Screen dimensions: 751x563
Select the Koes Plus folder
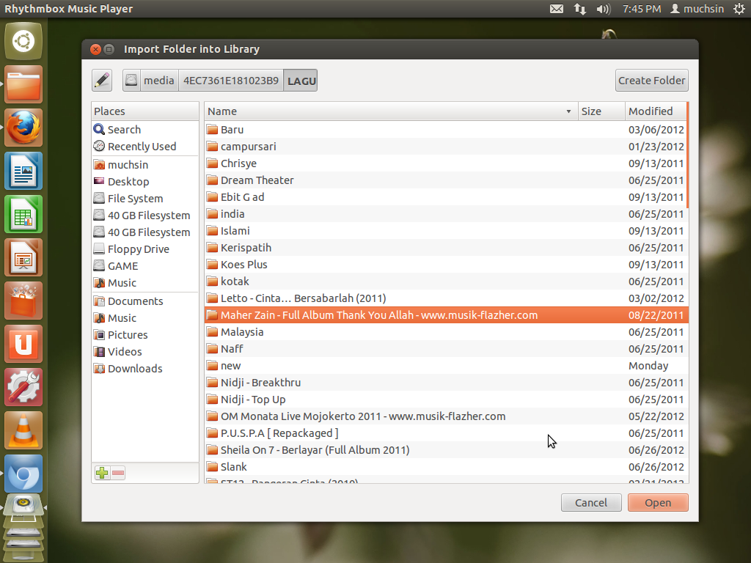point(445,264)
